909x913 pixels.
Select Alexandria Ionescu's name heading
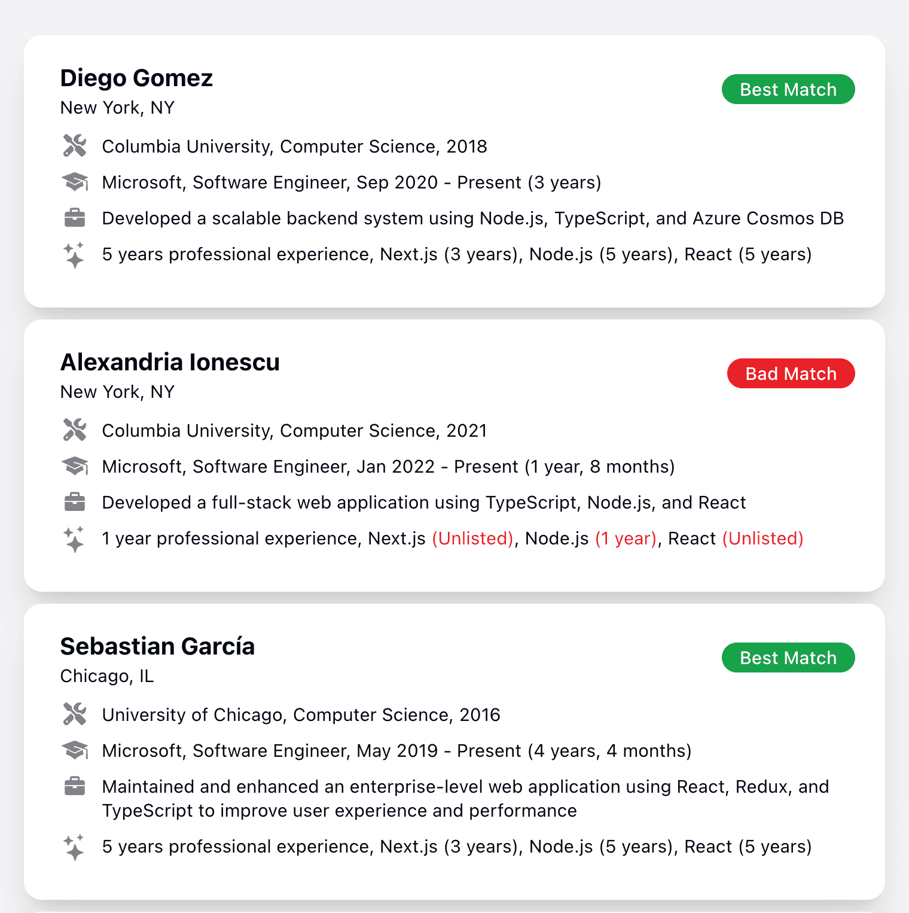169,361
